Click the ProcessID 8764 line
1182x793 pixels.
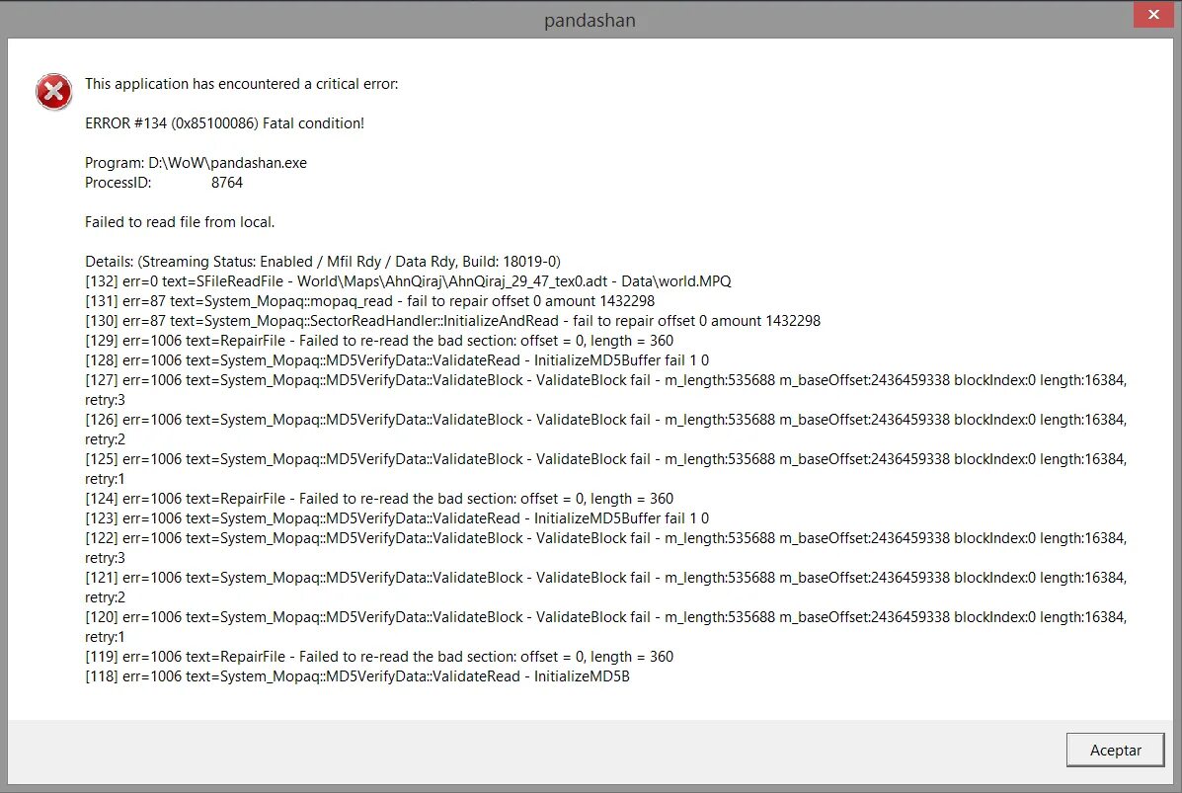click(x=164, y=183)
